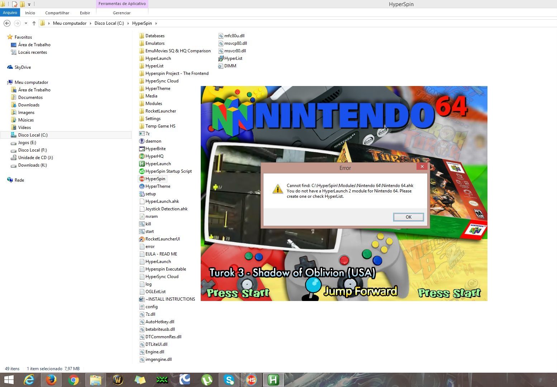This screenshot has width=557, height=387.
Task: Select the HyperBrite application icon
Action: point(142,149)
